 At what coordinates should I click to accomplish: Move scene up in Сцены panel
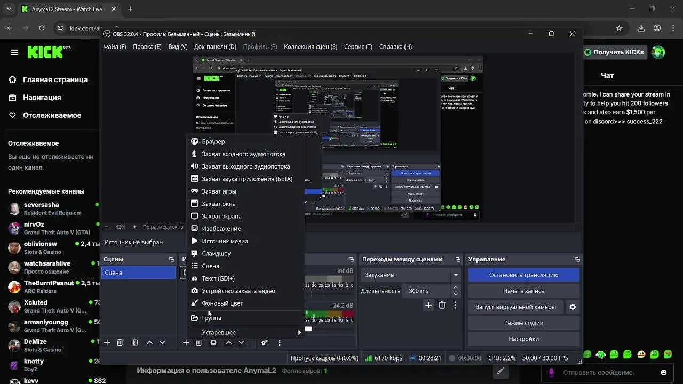149,342
